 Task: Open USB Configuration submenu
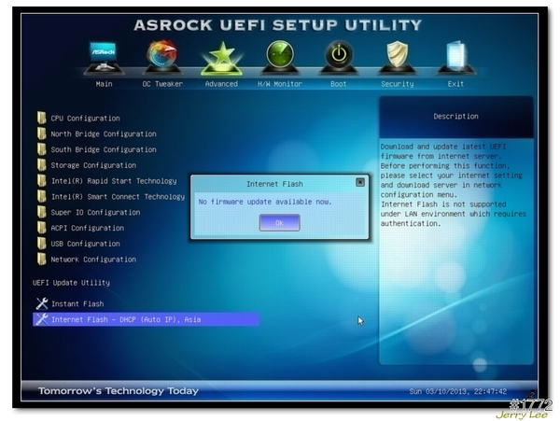point(85,244)
